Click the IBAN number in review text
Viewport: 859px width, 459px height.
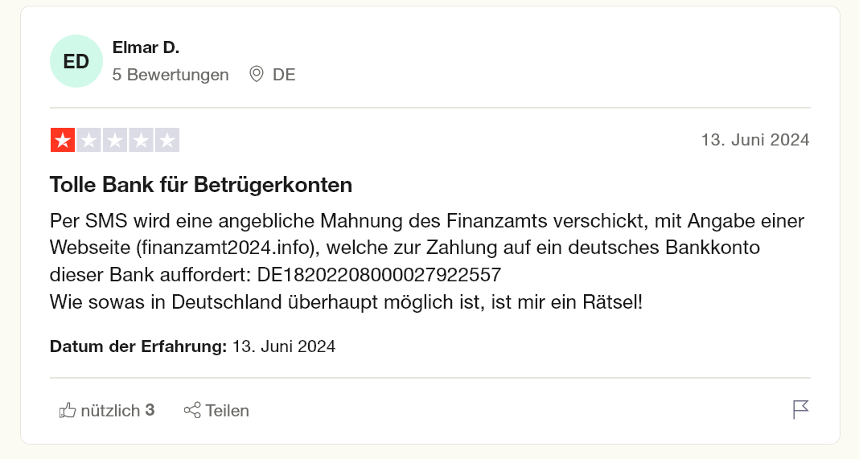coord(379,274)
